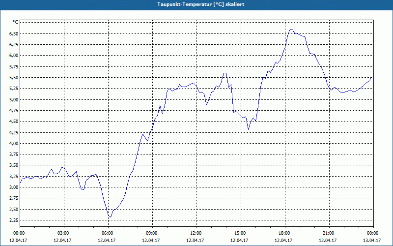Click the 4,75 y-axis value
This screenshot has width=393, height=246.
coord(14,110)
